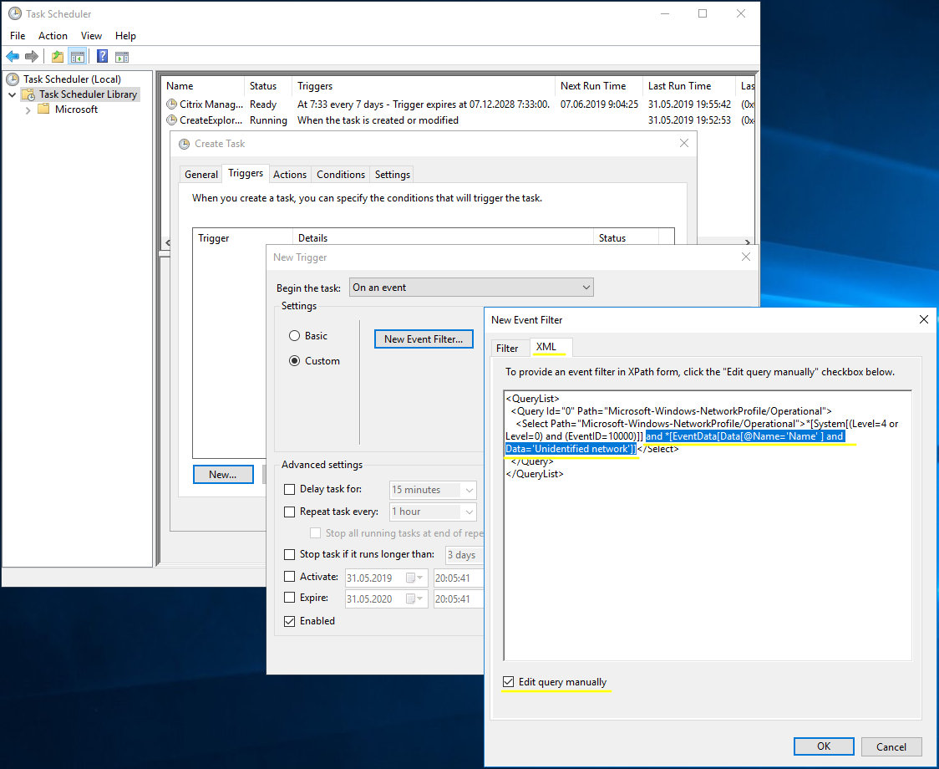Click the Back navigation arrow

[x=13, y=56]
